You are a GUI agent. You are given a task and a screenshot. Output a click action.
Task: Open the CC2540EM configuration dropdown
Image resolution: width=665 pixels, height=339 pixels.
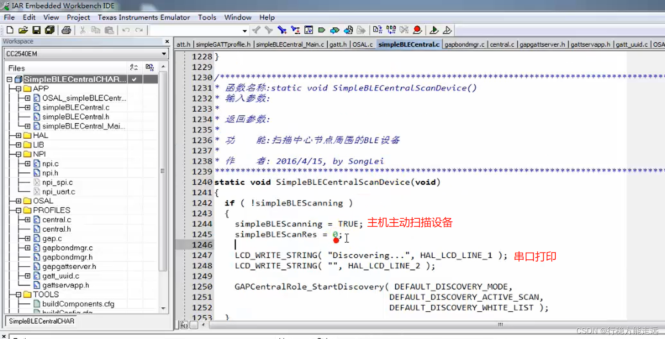tap(164, 54)
